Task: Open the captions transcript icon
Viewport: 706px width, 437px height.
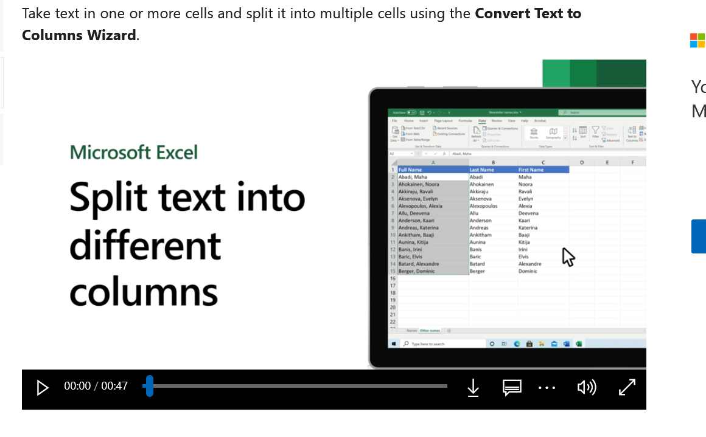Action: tap(511, 388)
